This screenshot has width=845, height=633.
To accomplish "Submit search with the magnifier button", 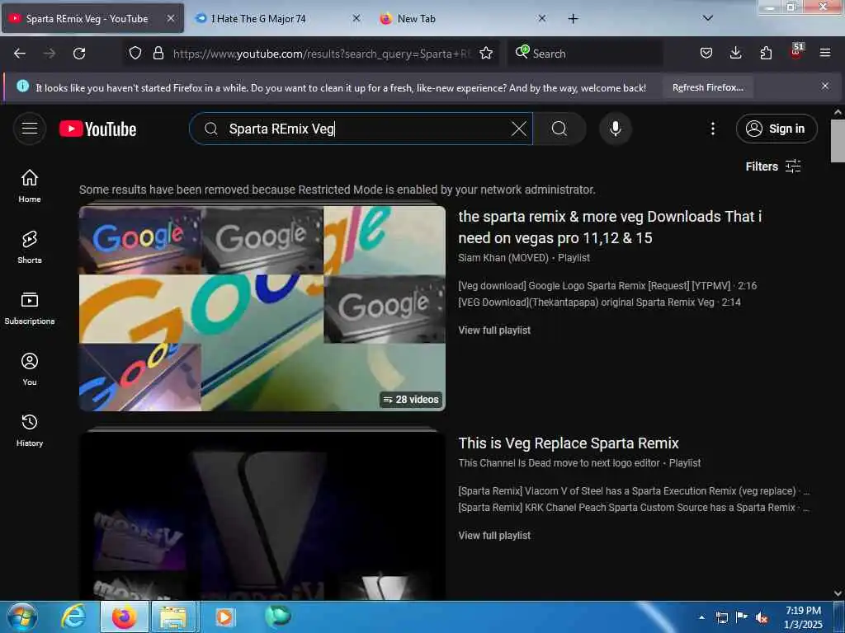I will pos(559,129).
